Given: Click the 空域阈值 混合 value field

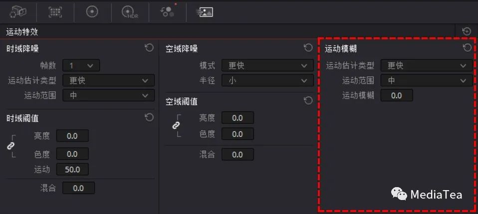Looking at the screenshot, I should [238, 154].
